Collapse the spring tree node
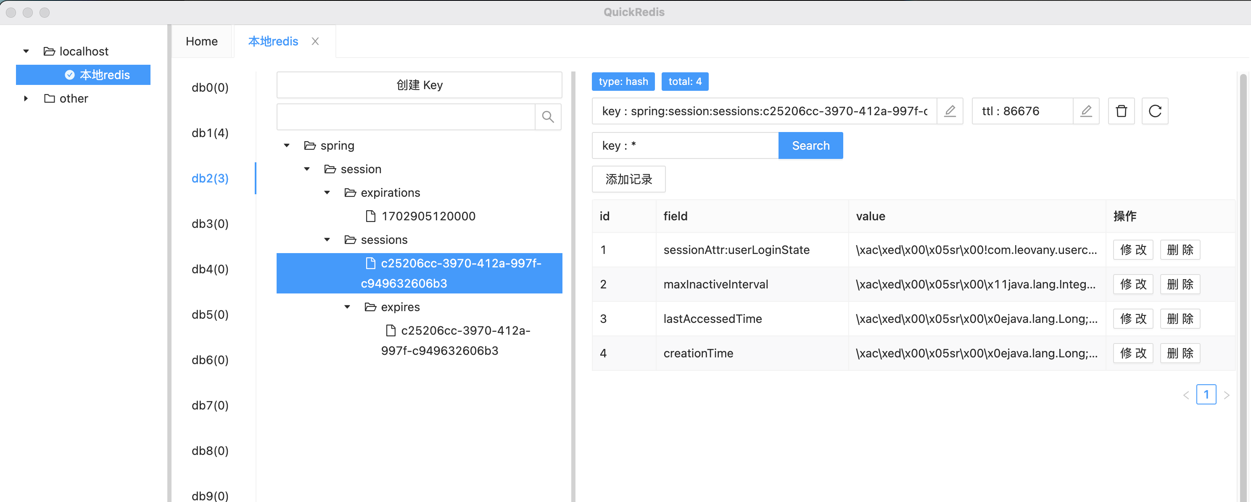Image resolution: width=1251 pixels, height=502 pixels. 287,145
